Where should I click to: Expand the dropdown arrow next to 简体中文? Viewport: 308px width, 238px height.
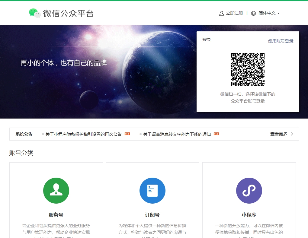278,14
